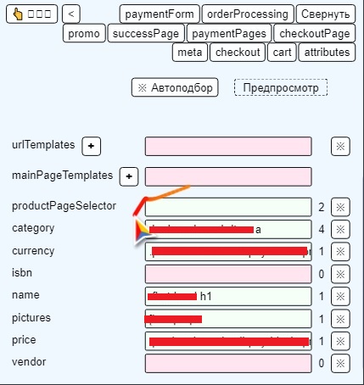Image resolution: width=364 pixels, height=385 pixels.
Task: Collapse panel with Свернуть button
Action: (326, 14)
